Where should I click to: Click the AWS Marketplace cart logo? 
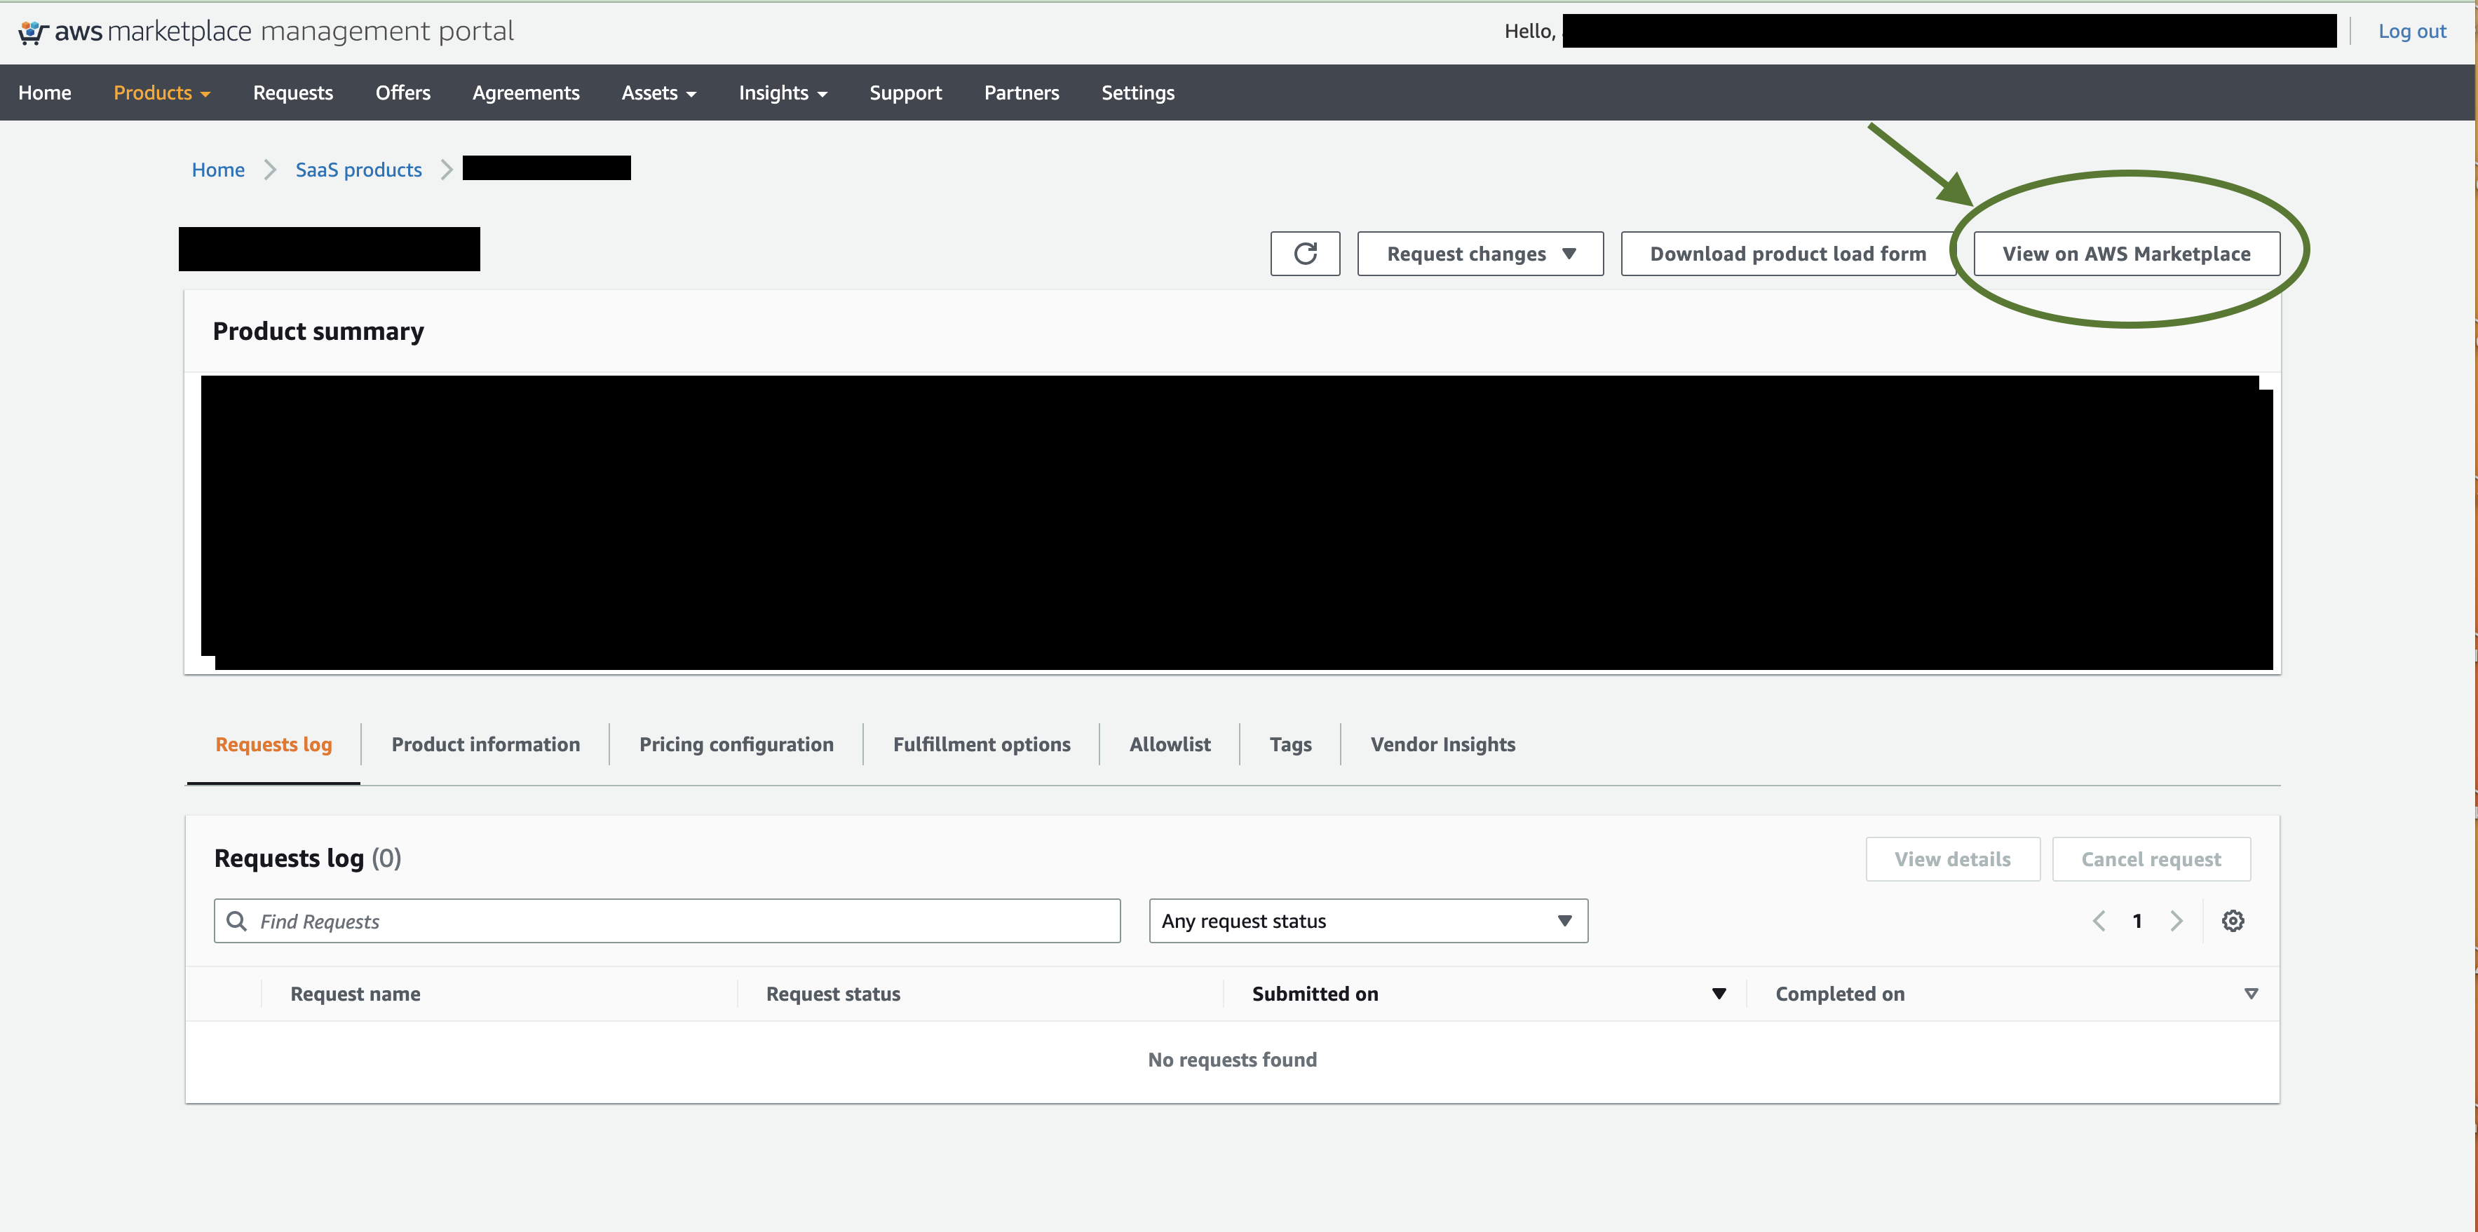[x=32, y=32]
